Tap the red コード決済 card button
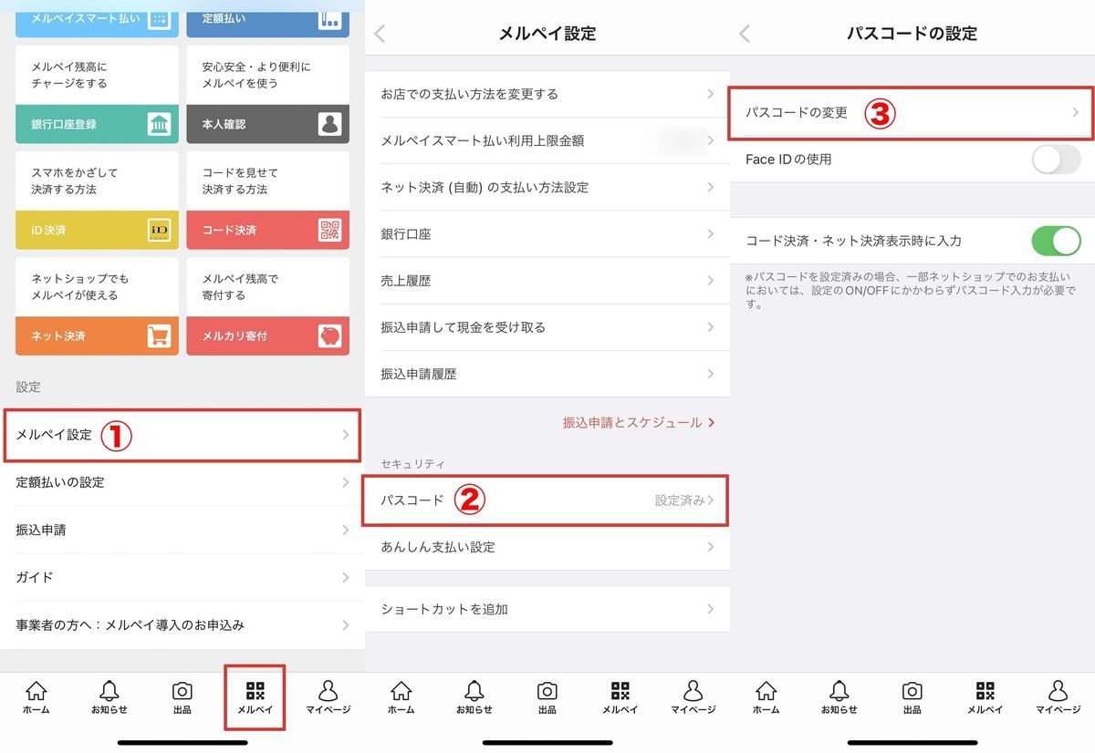The image size is (1095, 753). click(x=268, y=230)
